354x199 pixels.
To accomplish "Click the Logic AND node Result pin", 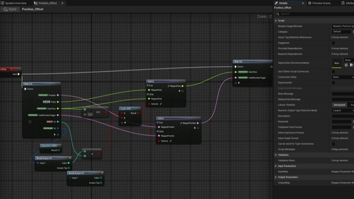I will point(138,113).
